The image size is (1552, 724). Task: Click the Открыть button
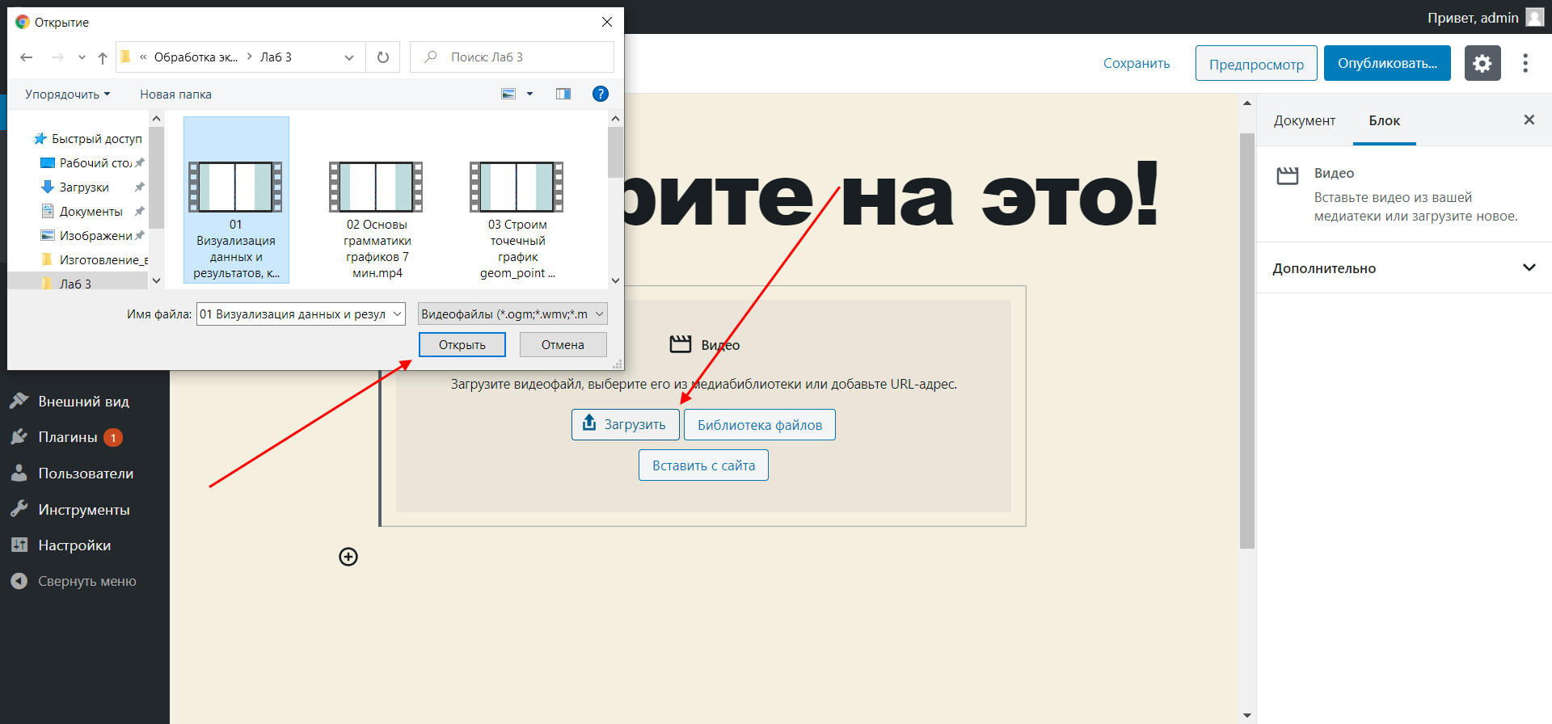pos(462,345)
